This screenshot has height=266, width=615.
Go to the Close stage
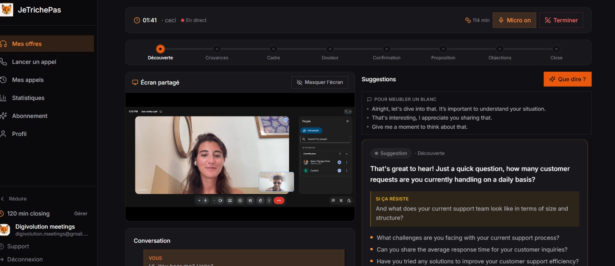point(556,49)
